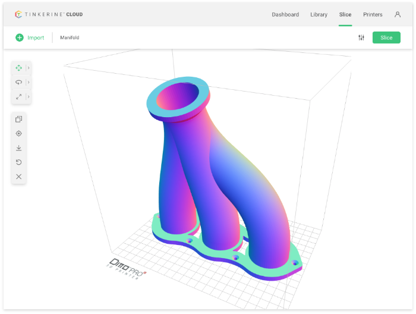Open the Library tab

point(319,15)
